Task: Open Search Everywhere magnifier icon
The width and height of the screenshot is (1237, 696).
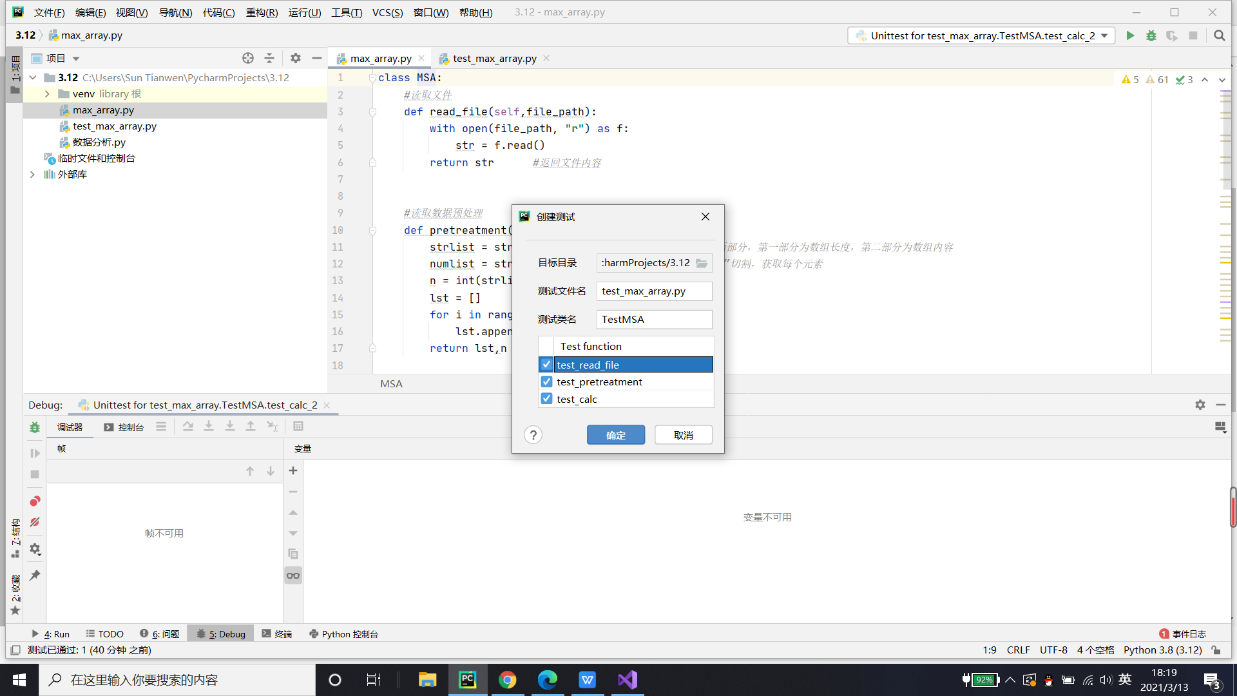Action: pyautogui.click(x=1219, y=35)
